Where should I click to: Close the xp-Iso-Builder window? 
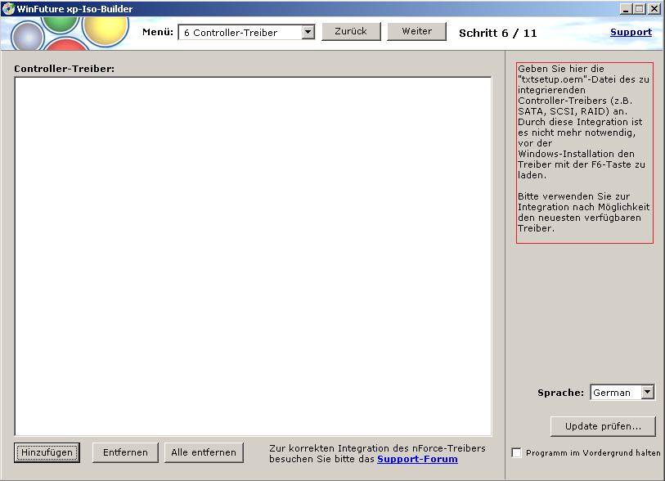[654, 9]
